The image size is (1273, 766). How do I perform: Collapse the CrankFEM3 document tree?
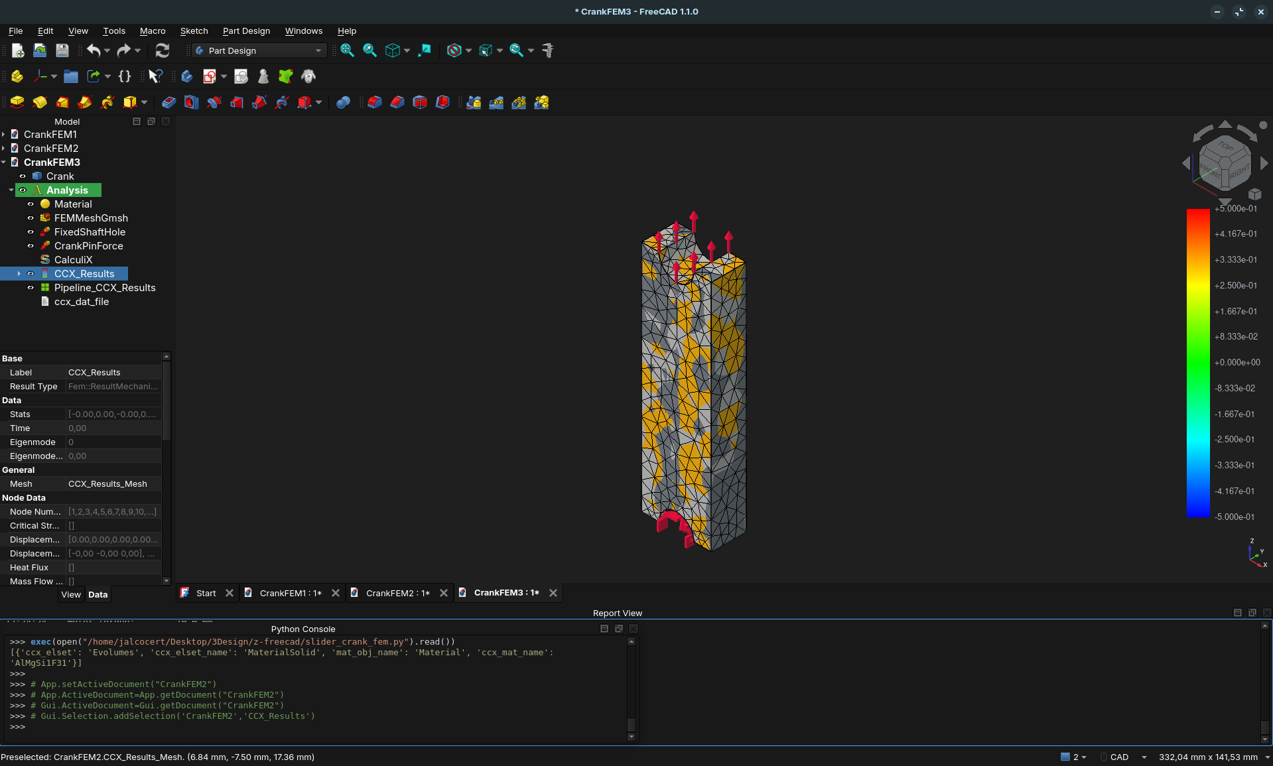coord(3,162)
